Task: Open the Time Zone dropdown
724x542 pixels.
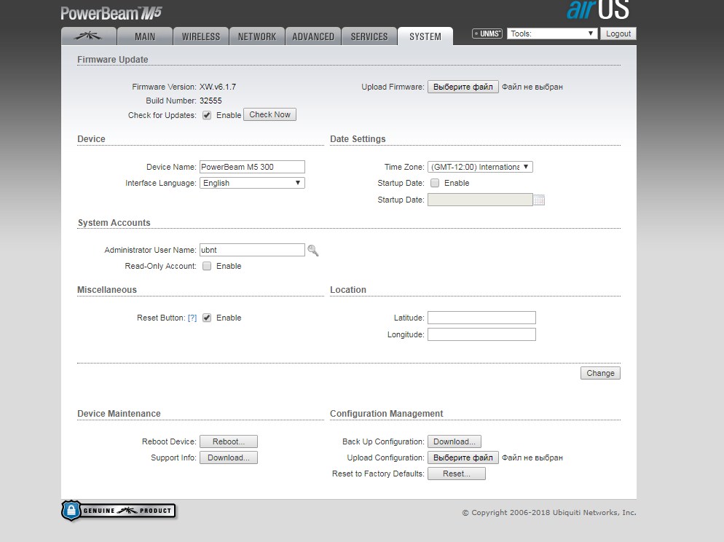Action: (x=480, y=167)
